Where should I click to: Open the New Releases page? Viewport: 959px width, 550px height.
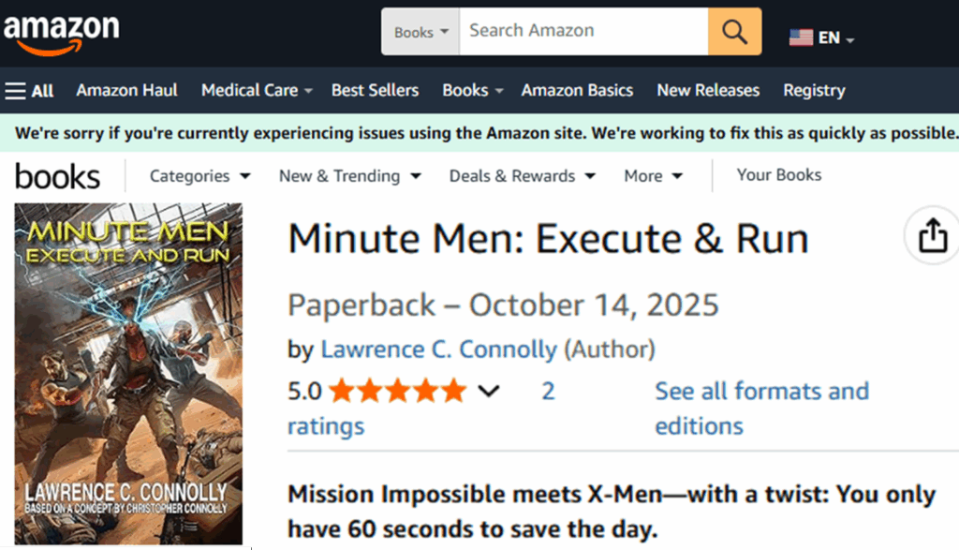pos(707,91)
